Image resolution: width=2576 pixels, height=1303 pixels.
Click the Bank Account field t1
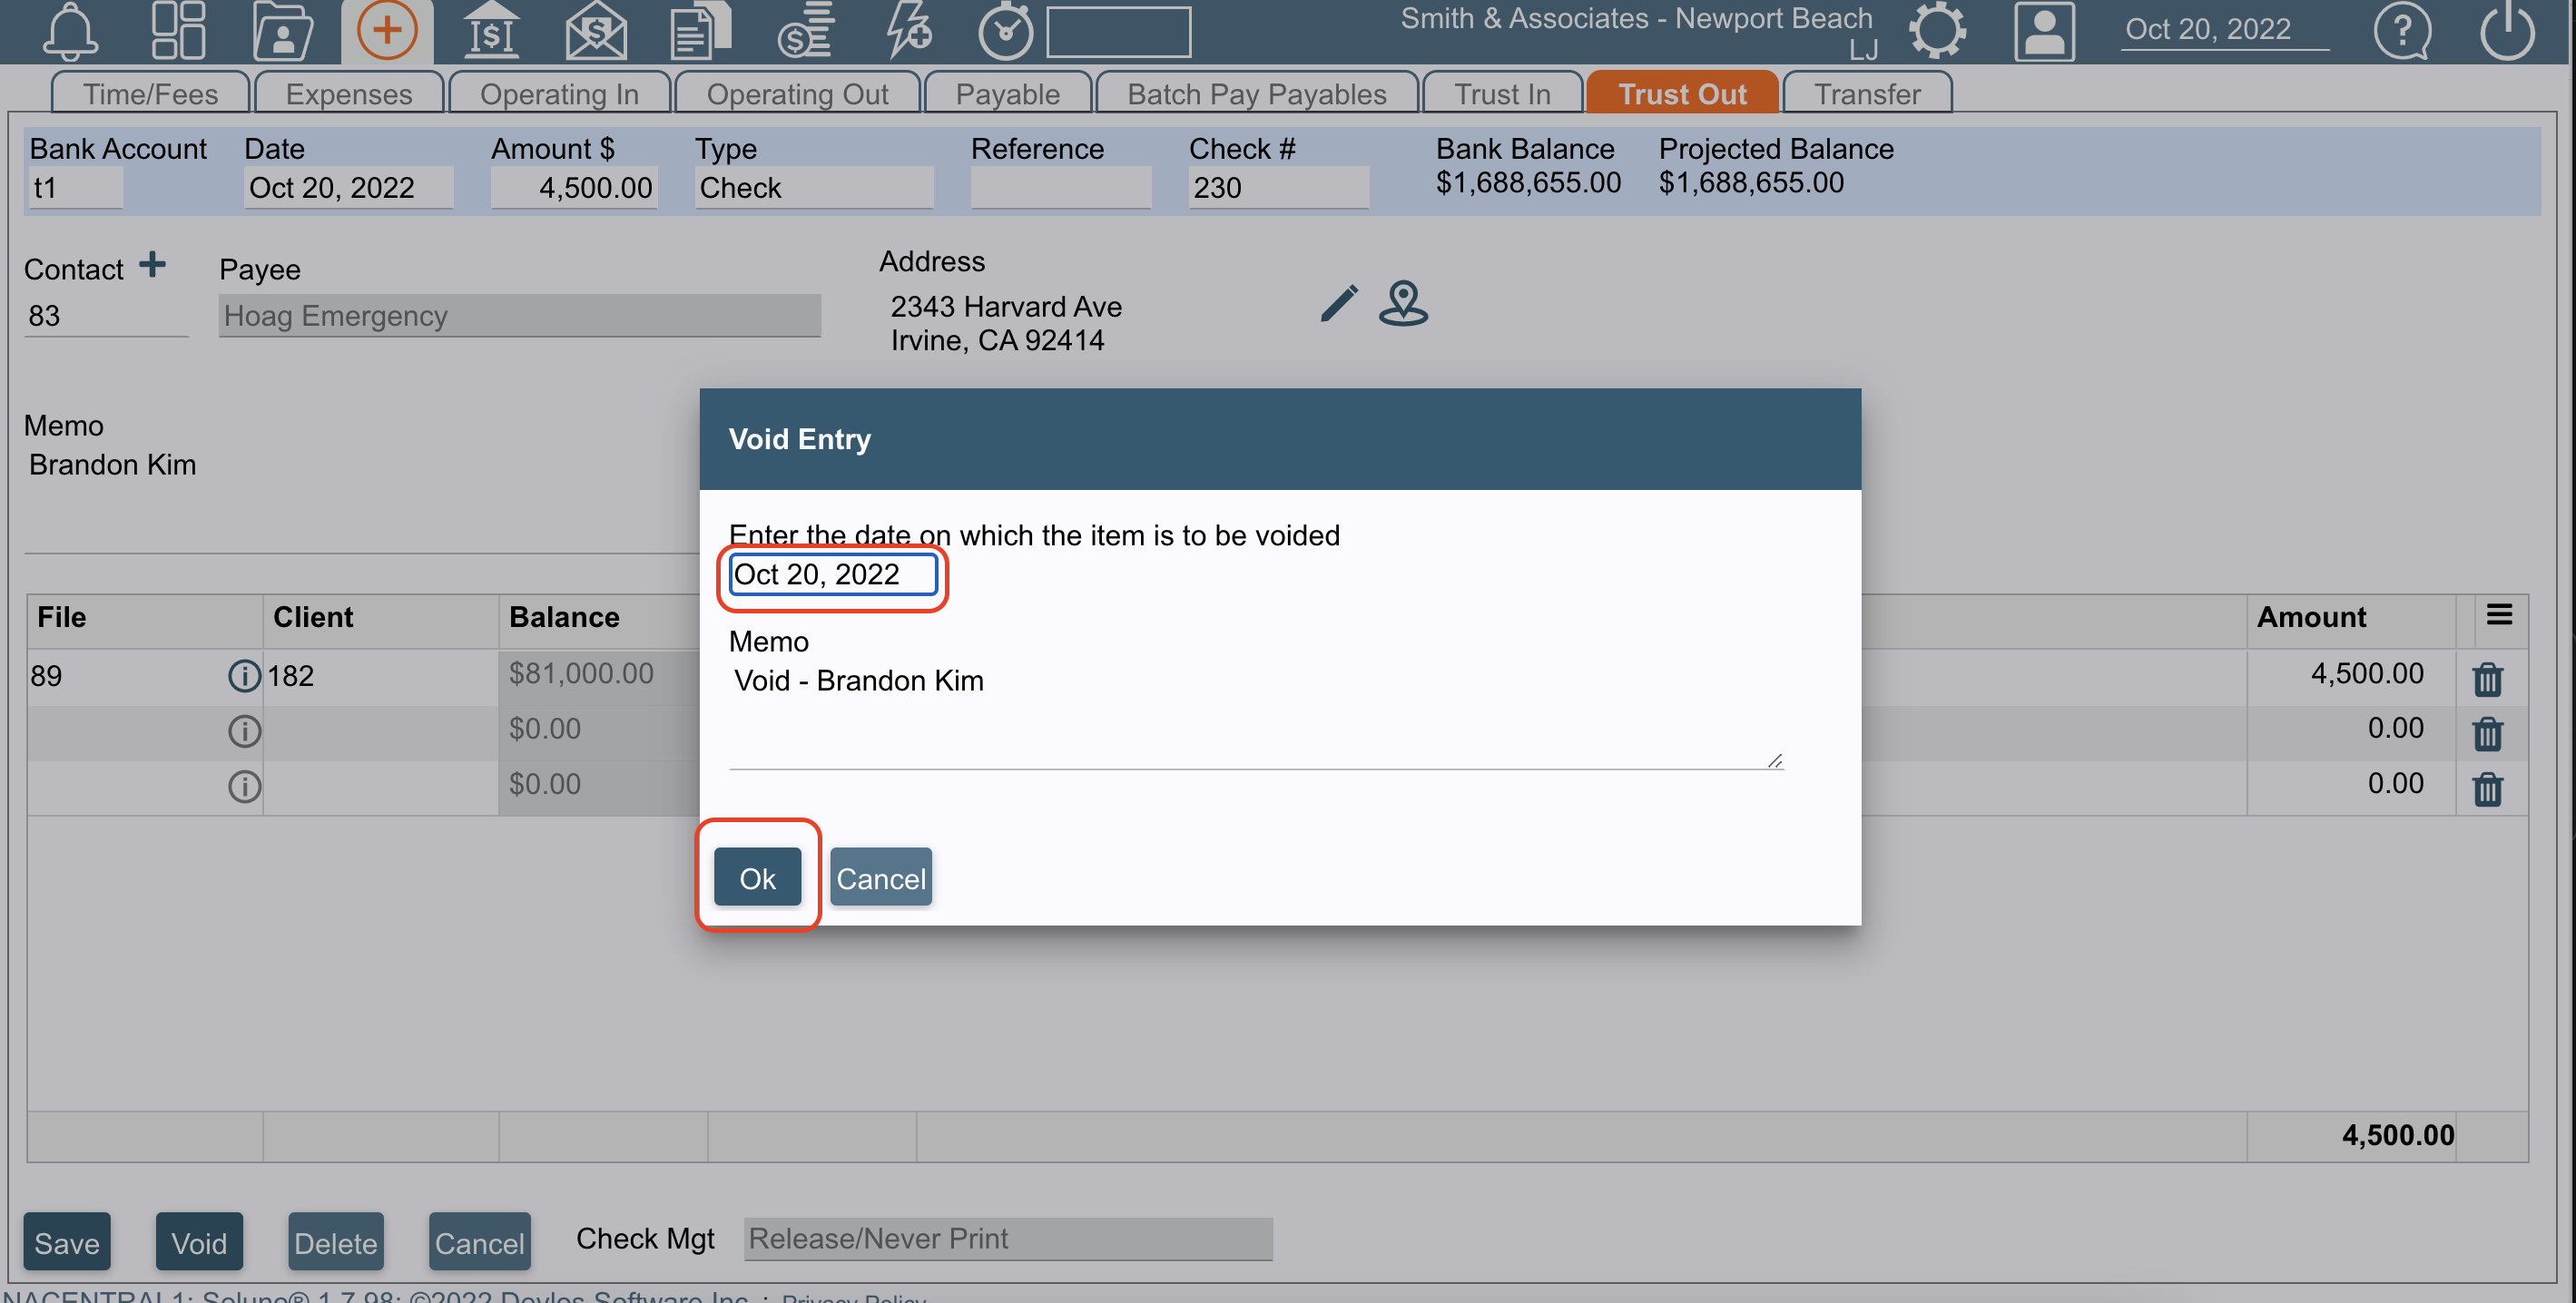click(75, 187)
